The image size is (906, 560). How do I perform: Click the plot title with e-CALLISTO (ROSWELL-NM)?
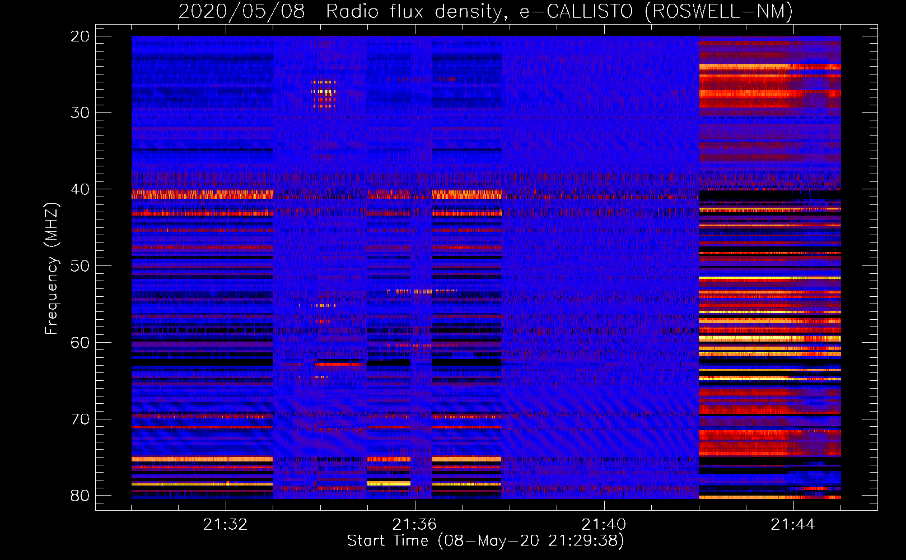(485, 11)
